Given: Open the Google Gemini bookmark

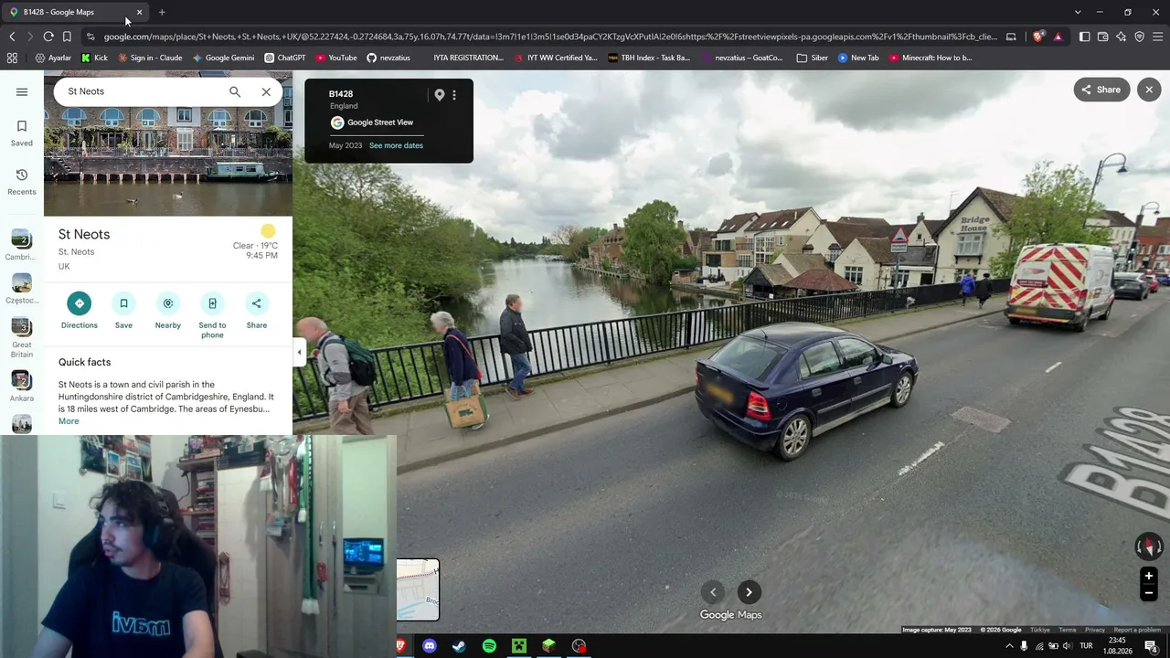Looking at the screenshot, I should 224,58.
